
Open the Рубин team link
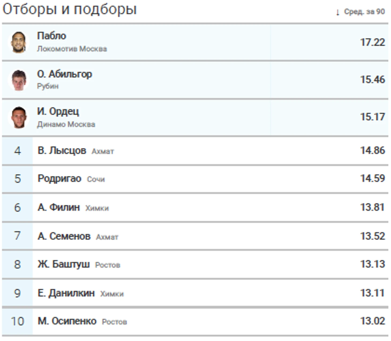(48, 86)
